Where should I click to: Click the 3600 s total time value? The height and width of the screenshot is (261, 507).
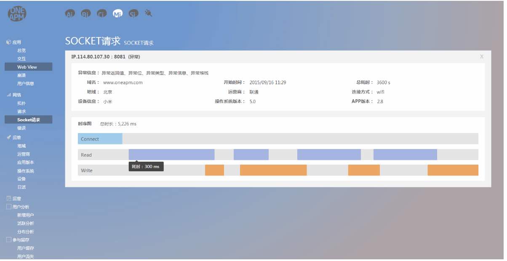(383, 83)
